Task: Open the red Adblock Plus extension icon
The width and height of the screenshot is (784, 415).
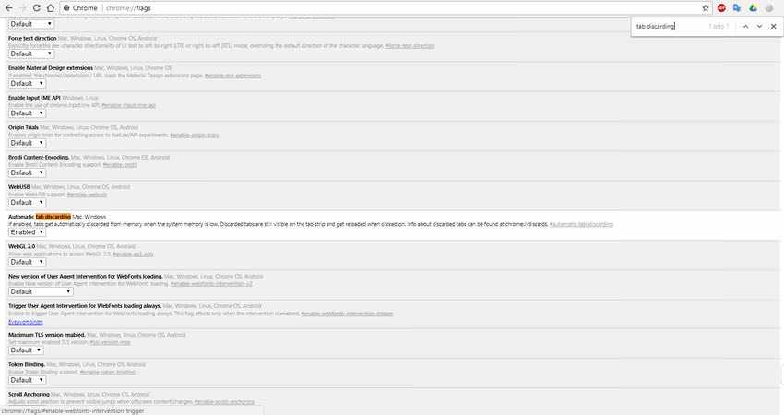Action: 721,8
